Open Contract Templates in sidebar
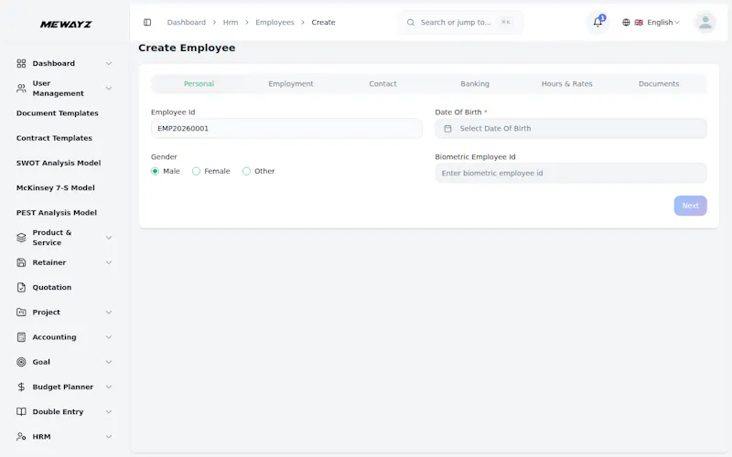732x457 pixels. [x=54, y=138]
